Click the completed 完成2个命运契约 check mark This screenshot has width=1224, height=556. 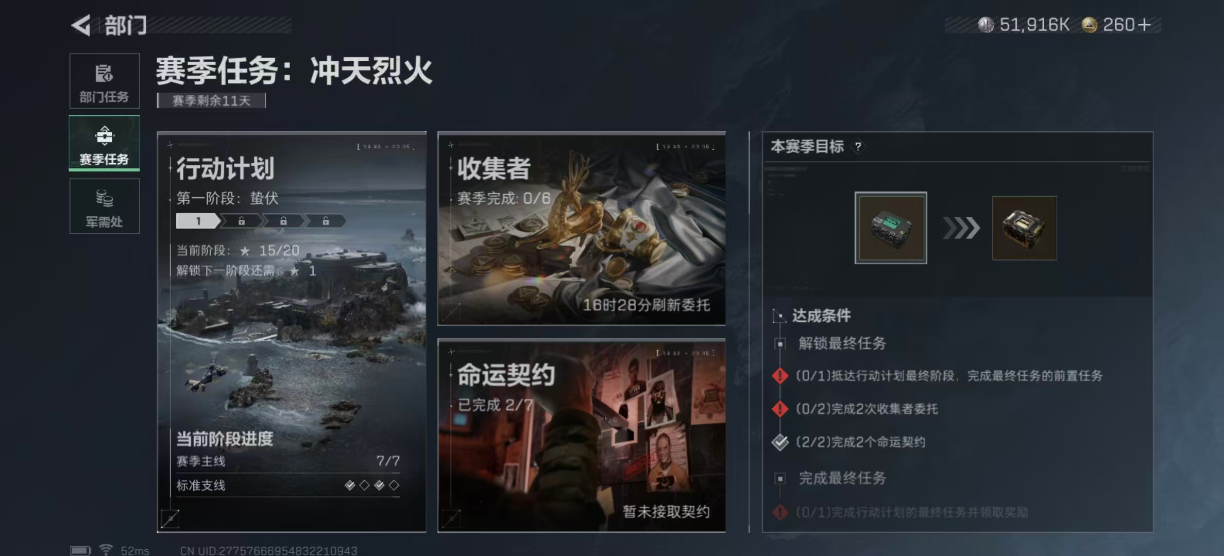click(x=780, y=442)
